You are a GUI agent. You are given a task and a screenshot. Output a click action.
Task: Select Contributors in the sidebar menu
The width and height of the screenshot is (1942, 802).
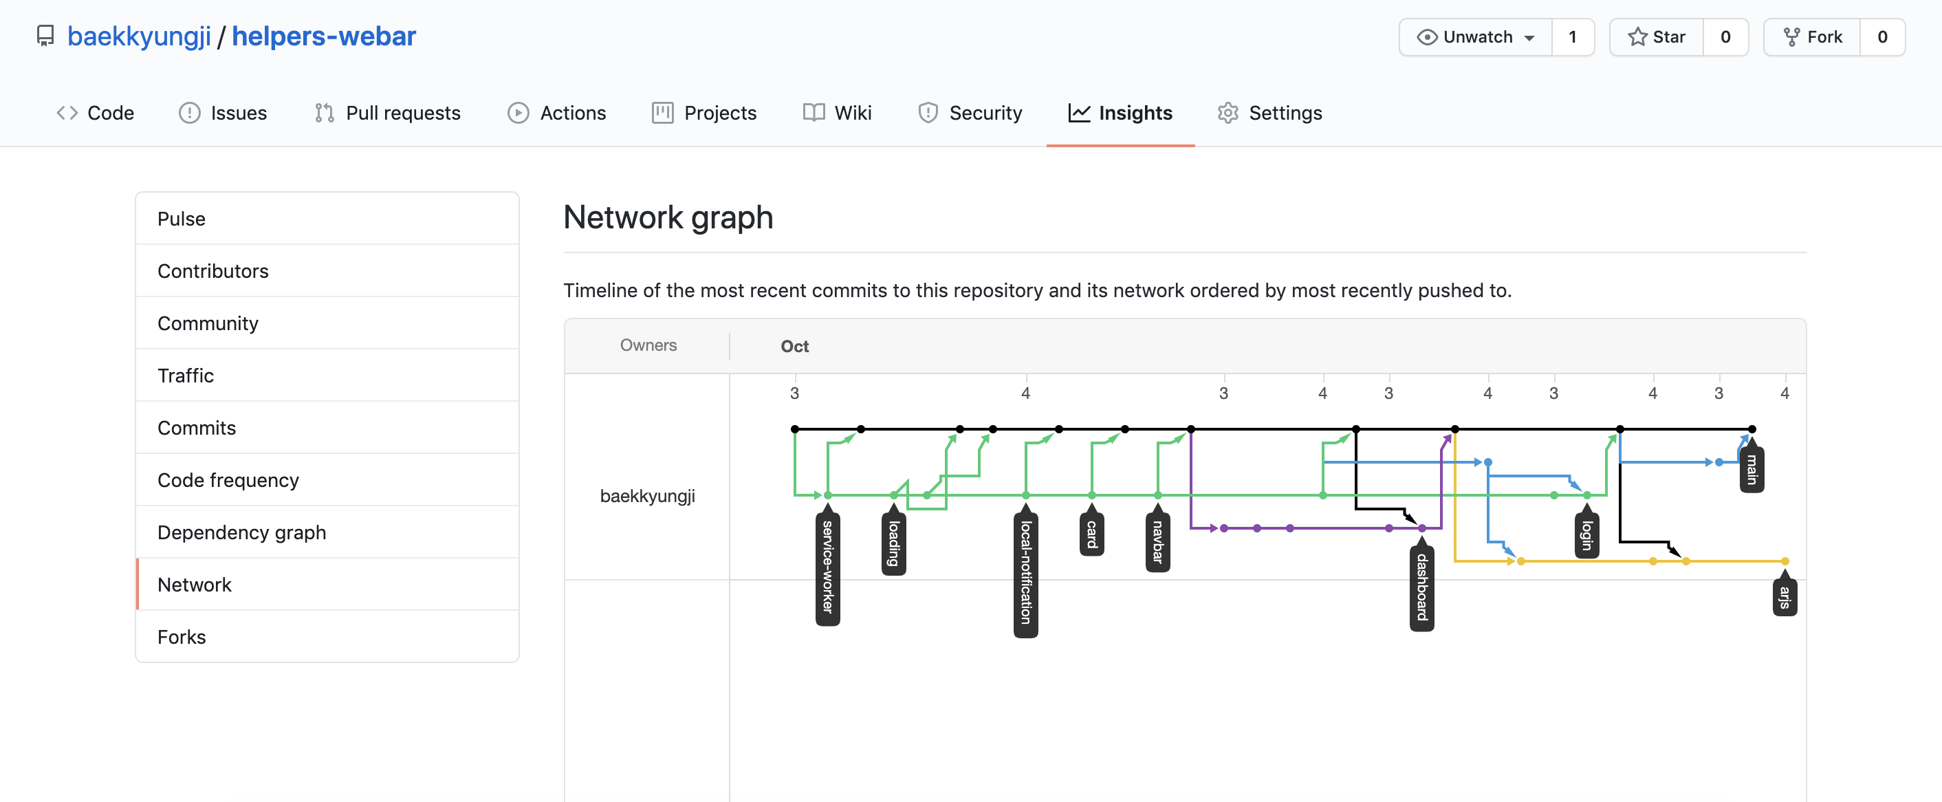coord(212,270)
